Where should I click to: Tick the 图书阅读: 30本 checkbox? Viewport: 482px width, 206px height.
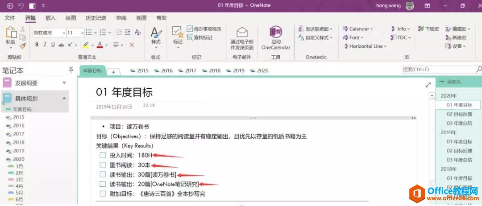103,165
